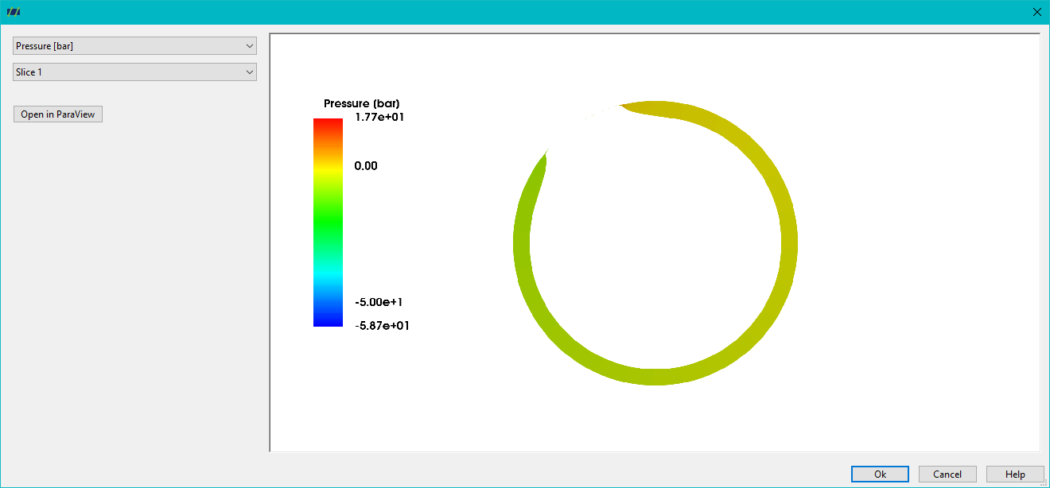Click the -5.87e+01 minimum legend label
1050x488 pixels.
[x=382, y=326]
